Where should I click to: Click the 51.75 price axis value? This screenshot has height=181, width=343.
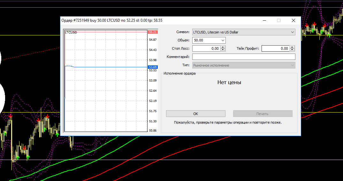pyautogui.click(x=153, y=111)
